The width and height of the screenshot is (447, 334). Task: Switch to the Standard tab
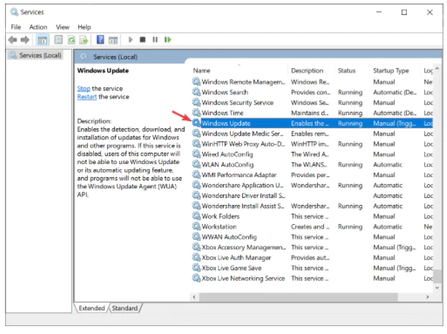124,308
